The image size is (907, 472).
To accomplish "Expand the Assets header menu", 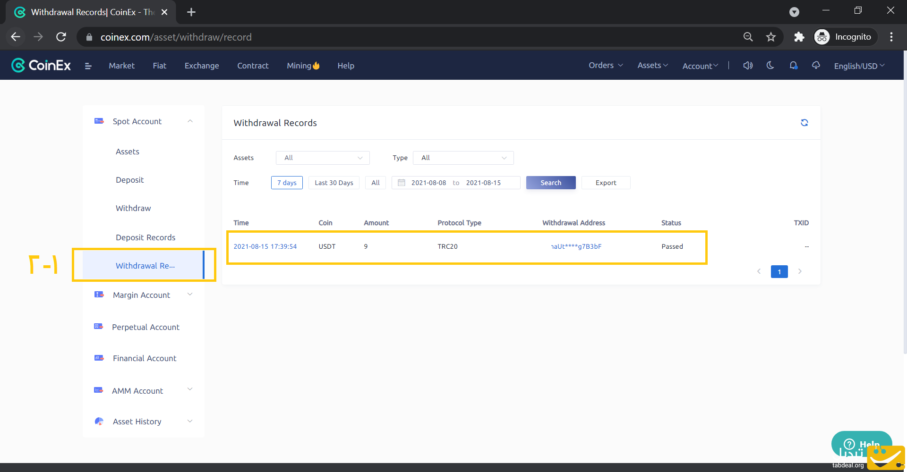I will tap(652, 66).
